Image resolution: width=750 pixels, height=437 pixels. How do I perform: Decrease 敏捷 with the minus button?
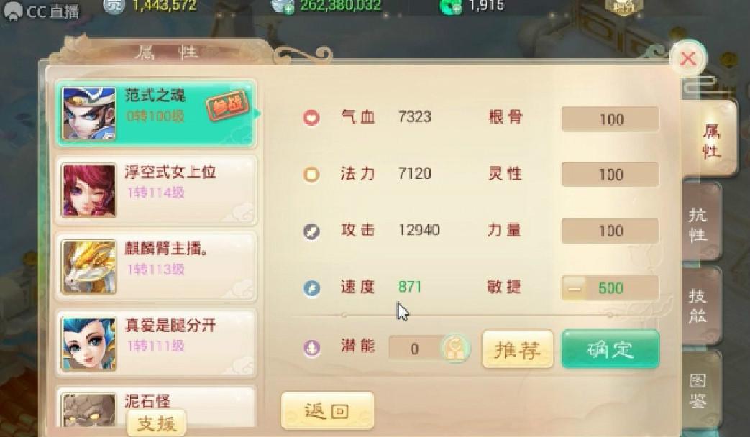coord(575,288)
